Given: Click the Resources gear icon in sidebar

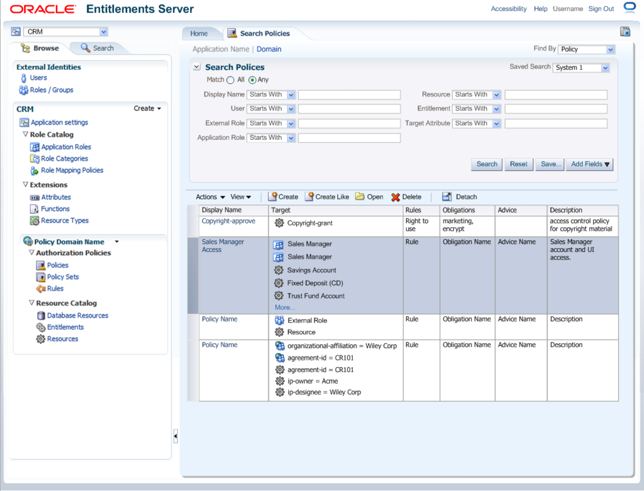Looking at the screenshot, I should (x=41, y=339).
